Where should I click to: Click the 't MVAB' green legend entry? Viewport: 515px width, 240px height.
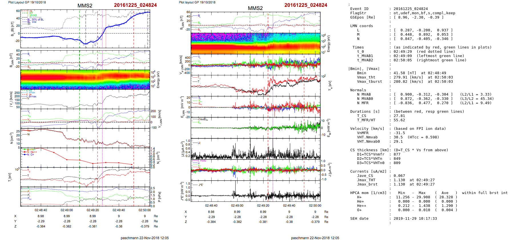tap(33, 15)
